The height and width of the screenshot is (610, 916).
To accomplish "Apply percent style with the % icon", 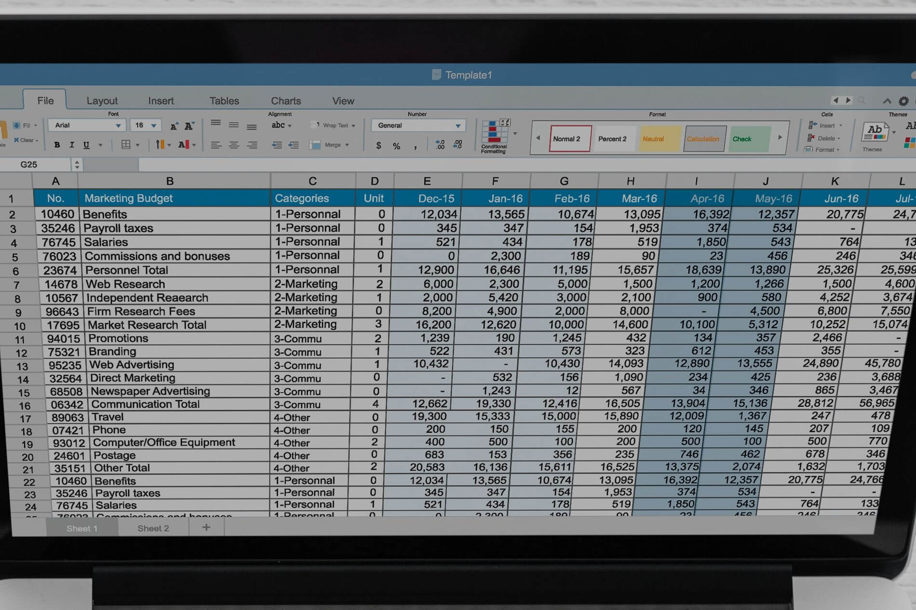I will coord(396,146).
